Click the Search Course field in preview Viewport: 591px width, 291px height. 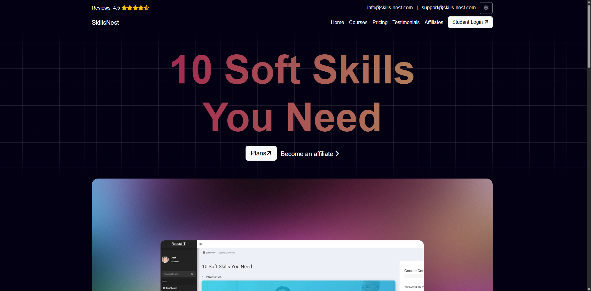click(x=178, y=274)
